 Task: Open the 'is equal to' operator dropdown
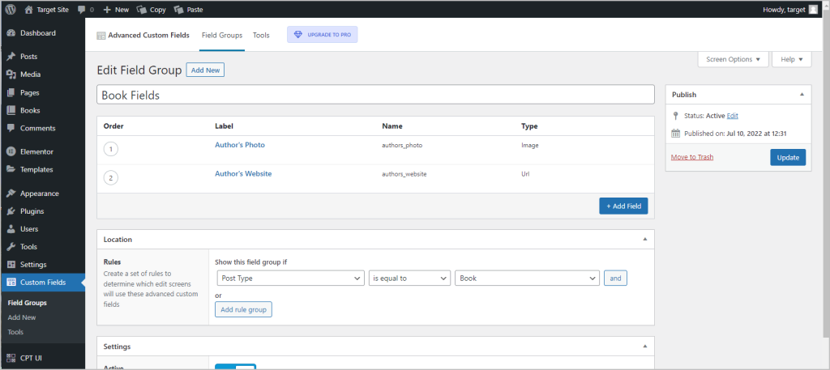point(409,278)
